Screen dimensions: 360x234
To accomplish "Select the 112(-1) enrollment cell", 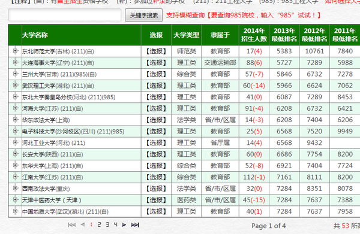I will point(254,177).
